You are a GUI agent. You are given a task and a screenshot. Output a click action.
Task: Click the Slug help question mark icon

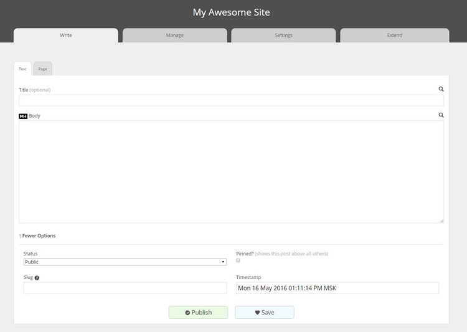click(x=37, y=278)
